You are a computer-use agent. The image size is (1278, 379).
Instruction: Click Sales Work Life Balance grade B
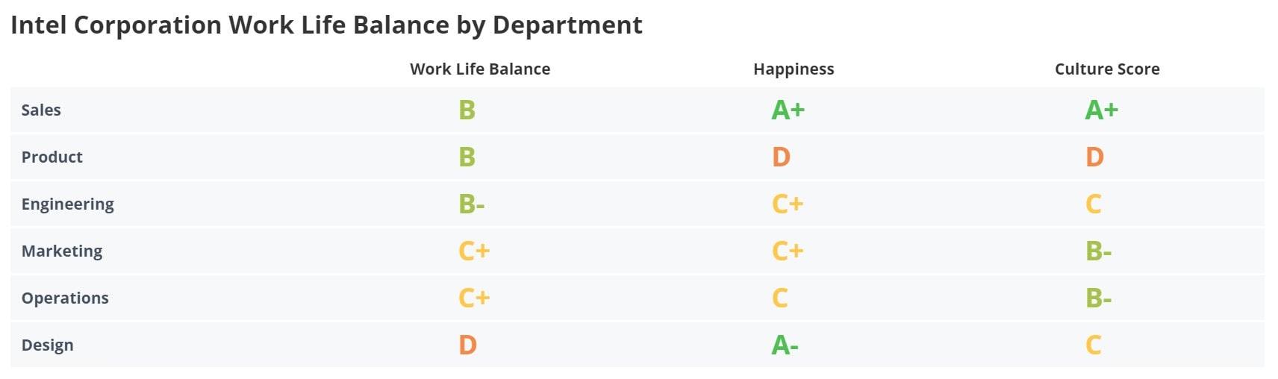(467, 110)
